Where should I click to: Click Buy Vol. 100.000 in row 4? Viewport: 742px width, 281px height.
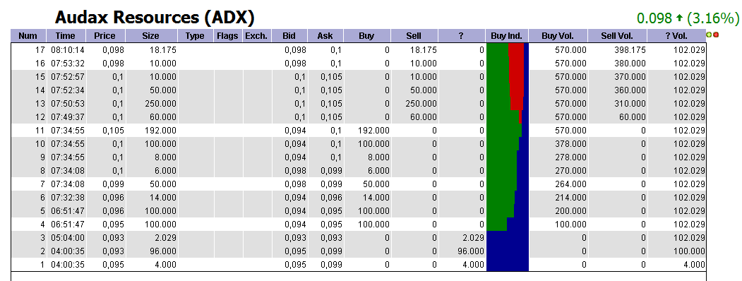pyautogui.click(x=570, y=225)
